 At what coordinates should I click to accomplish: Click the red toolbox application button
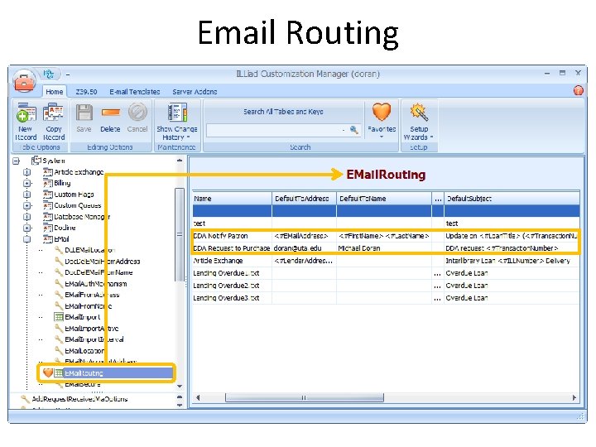pyautogui.click(x=25, y=81)
